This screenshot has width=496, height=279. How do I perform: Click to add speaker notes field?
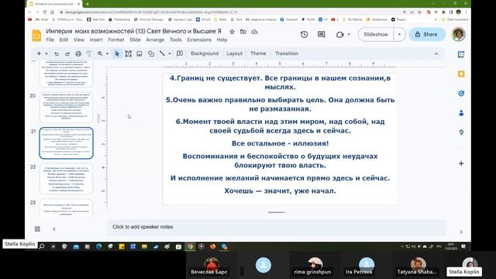[x=276, y=227]
